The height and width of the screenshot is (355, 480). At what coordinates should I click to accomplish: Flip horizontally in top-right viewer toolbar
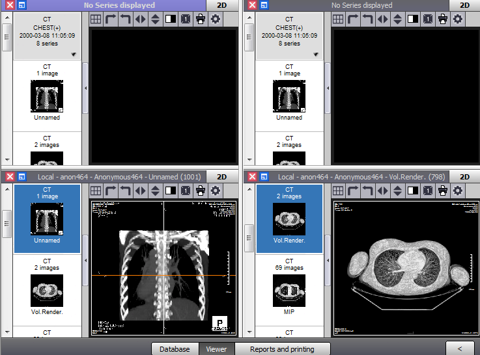click(x=383, y=20)
